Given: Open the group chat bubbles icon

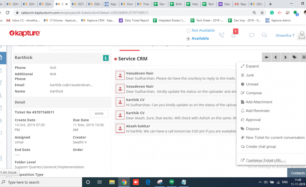Looking at the screenshot, I should pos(264,35).
